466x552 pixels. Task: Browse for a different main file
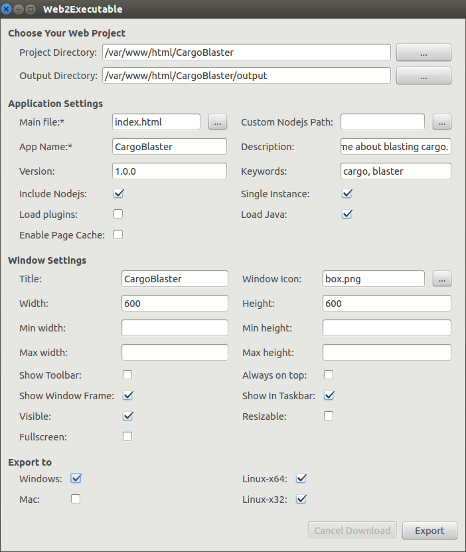217,122
